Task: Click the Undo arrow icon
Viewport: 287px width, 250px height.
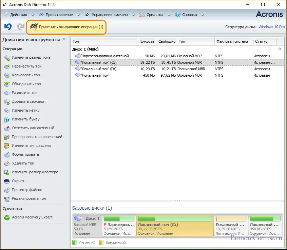Action: [8, 27]
